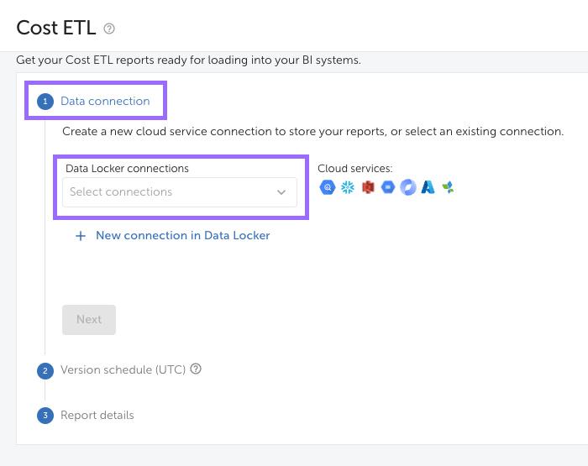Image resolution: width=588 pixels, height=466 pixels.
Task: Open the Data connection step
Action: click(105, 102)
